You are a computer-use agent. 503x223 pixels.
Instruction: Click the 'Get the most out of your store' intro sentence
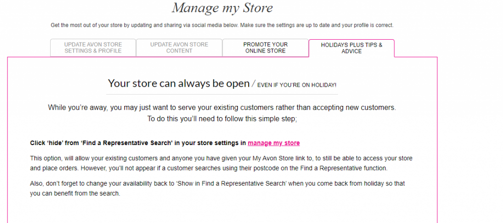click(x=222, y=25)
